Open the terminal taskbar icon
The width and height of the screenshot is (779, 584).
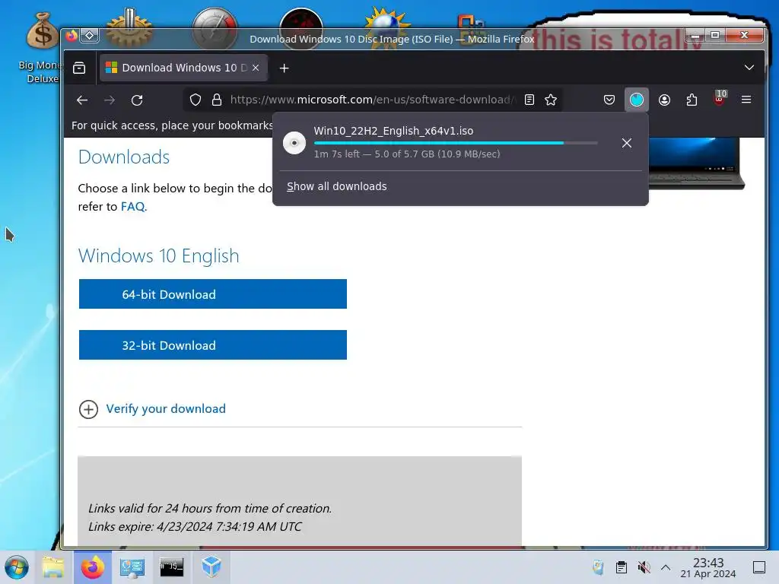coord(171,567)
